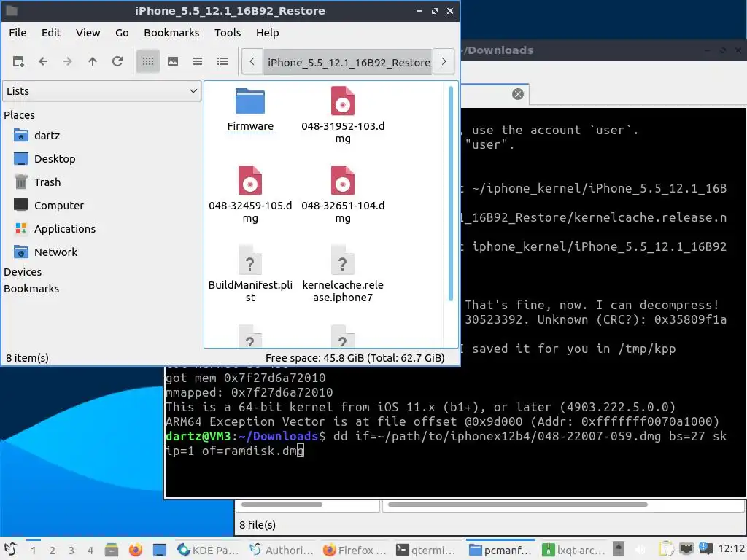
Task: Click path bar left scroll arrow
Action: (252, 62)
